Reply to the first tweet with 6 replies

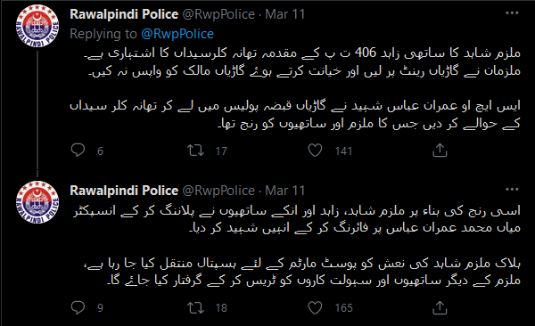pyautogui.click(x=78, y=150)
